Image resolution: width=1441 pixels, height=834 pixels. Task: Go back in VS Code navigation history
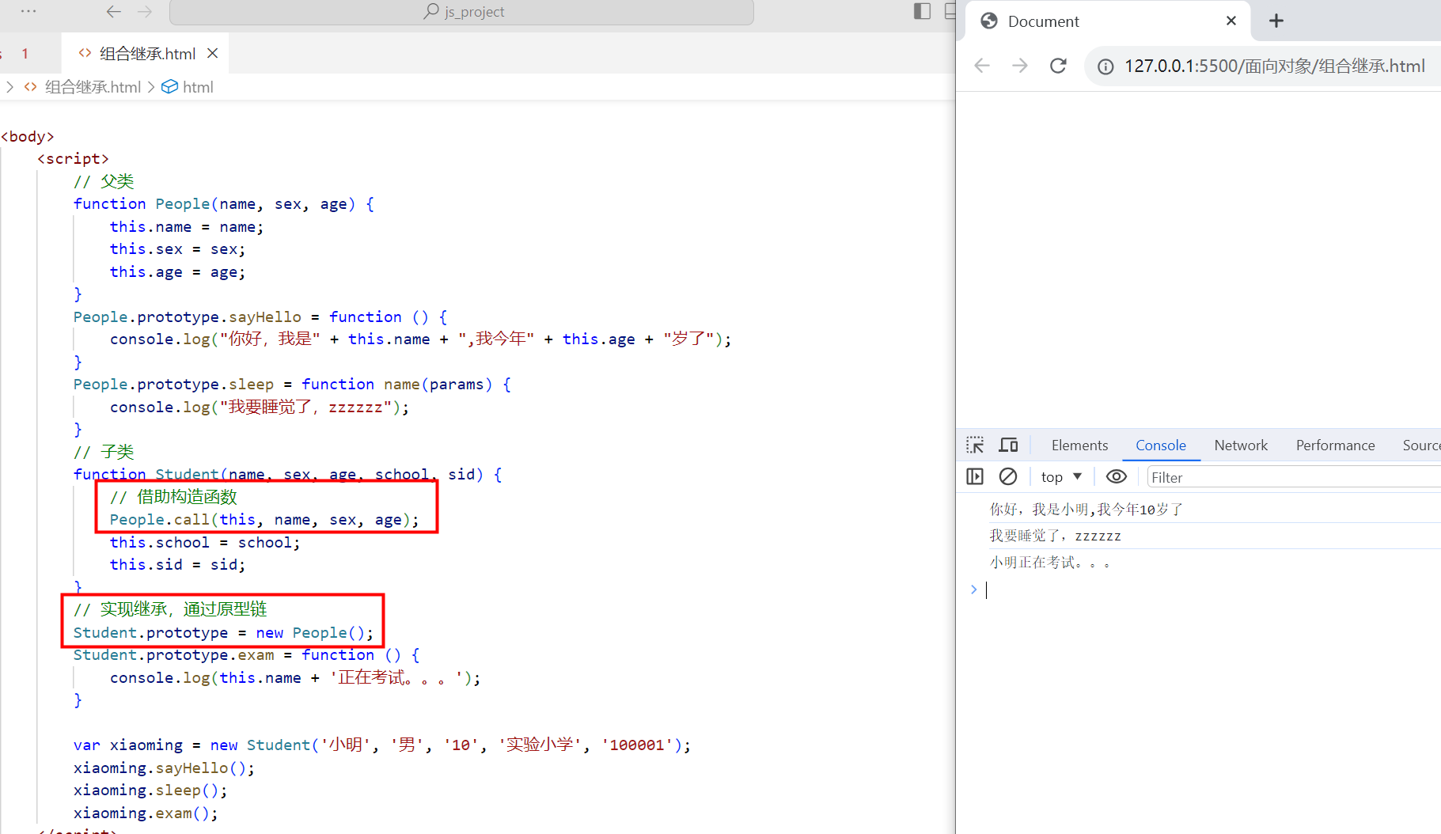pos(114,11)
